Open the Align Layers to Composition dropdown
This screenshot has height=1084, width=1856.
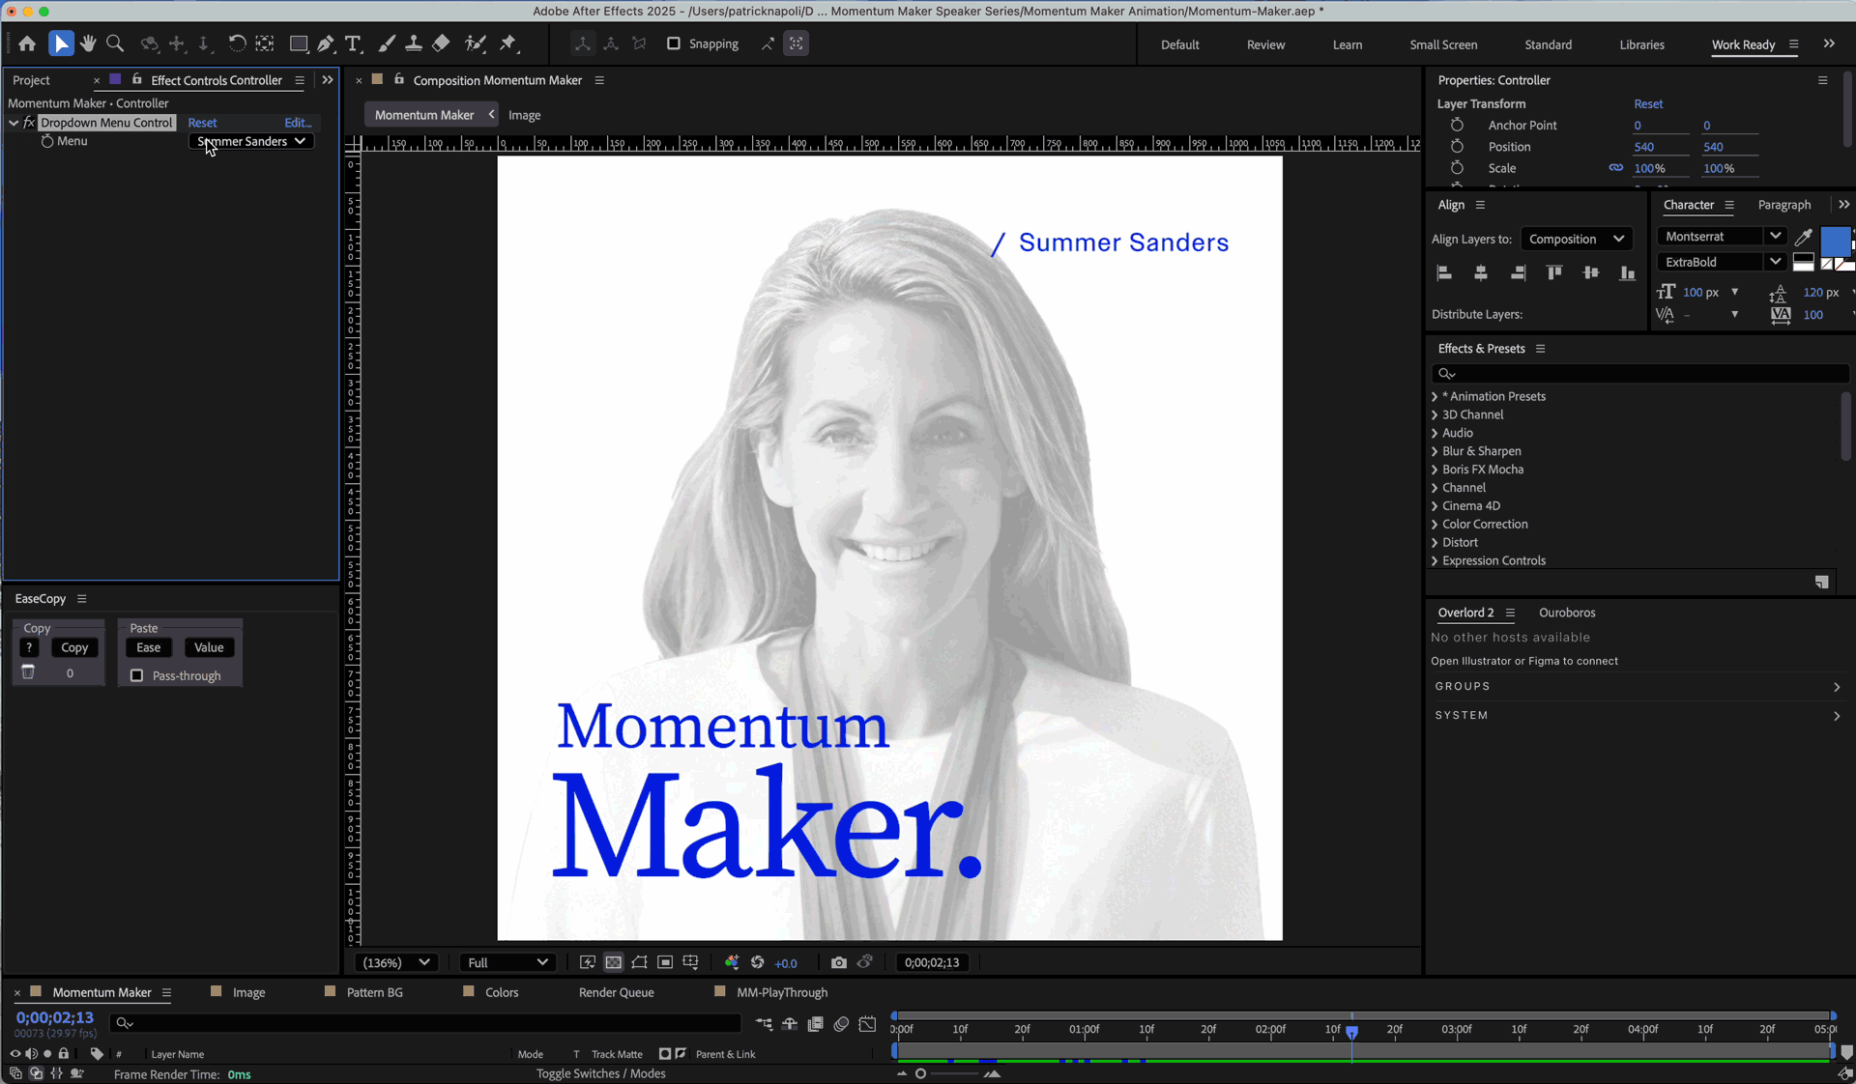(1576, 239)
